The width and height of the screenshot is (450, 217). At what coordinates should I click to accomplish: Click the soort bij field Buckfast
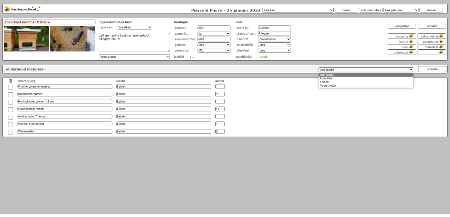(x=274, y=28)
